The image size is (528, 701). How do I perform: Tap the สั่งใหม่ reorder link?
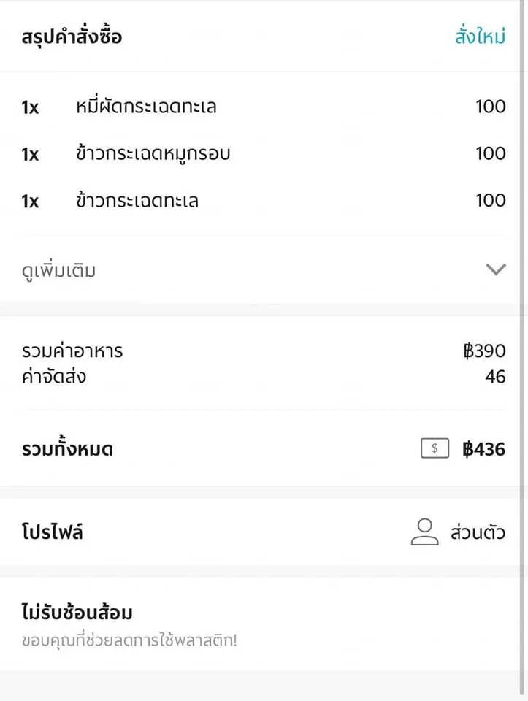coord(480,37)
